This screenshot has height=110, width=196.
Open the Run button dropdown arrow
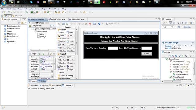pyautogui.click(x=35, y=12)
